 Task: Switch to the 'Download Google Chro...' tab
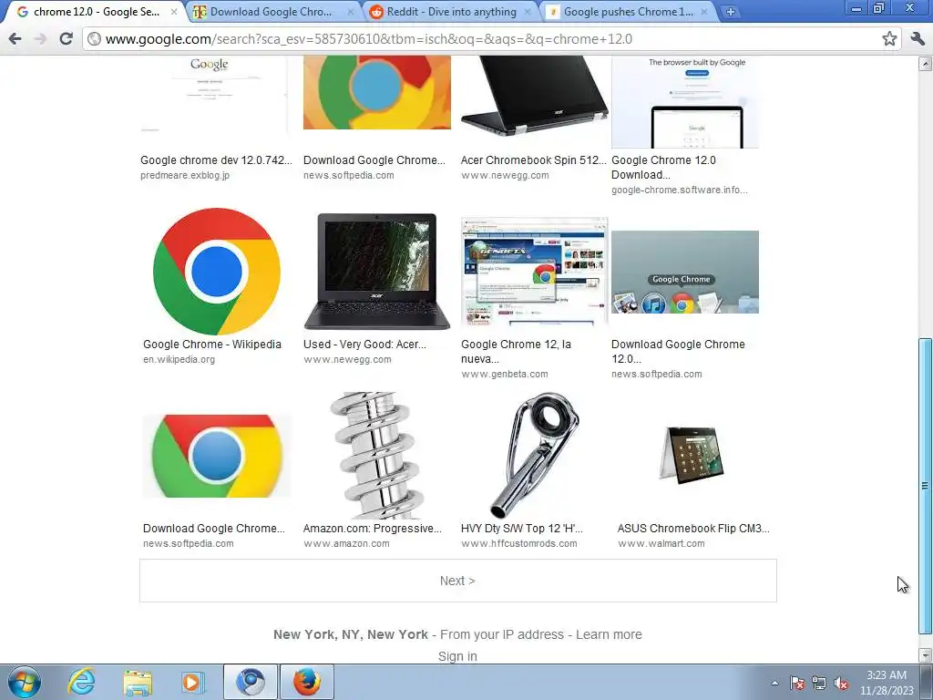pos(271,12)
